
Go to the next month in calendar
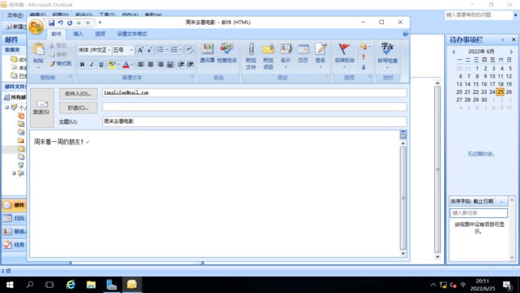[512, 52]
